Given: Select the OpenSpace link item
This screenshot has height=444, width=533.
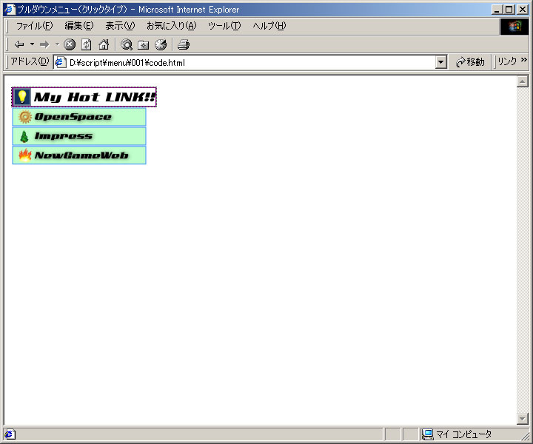Looking at the screenshot, I should (x=79, y=117).
